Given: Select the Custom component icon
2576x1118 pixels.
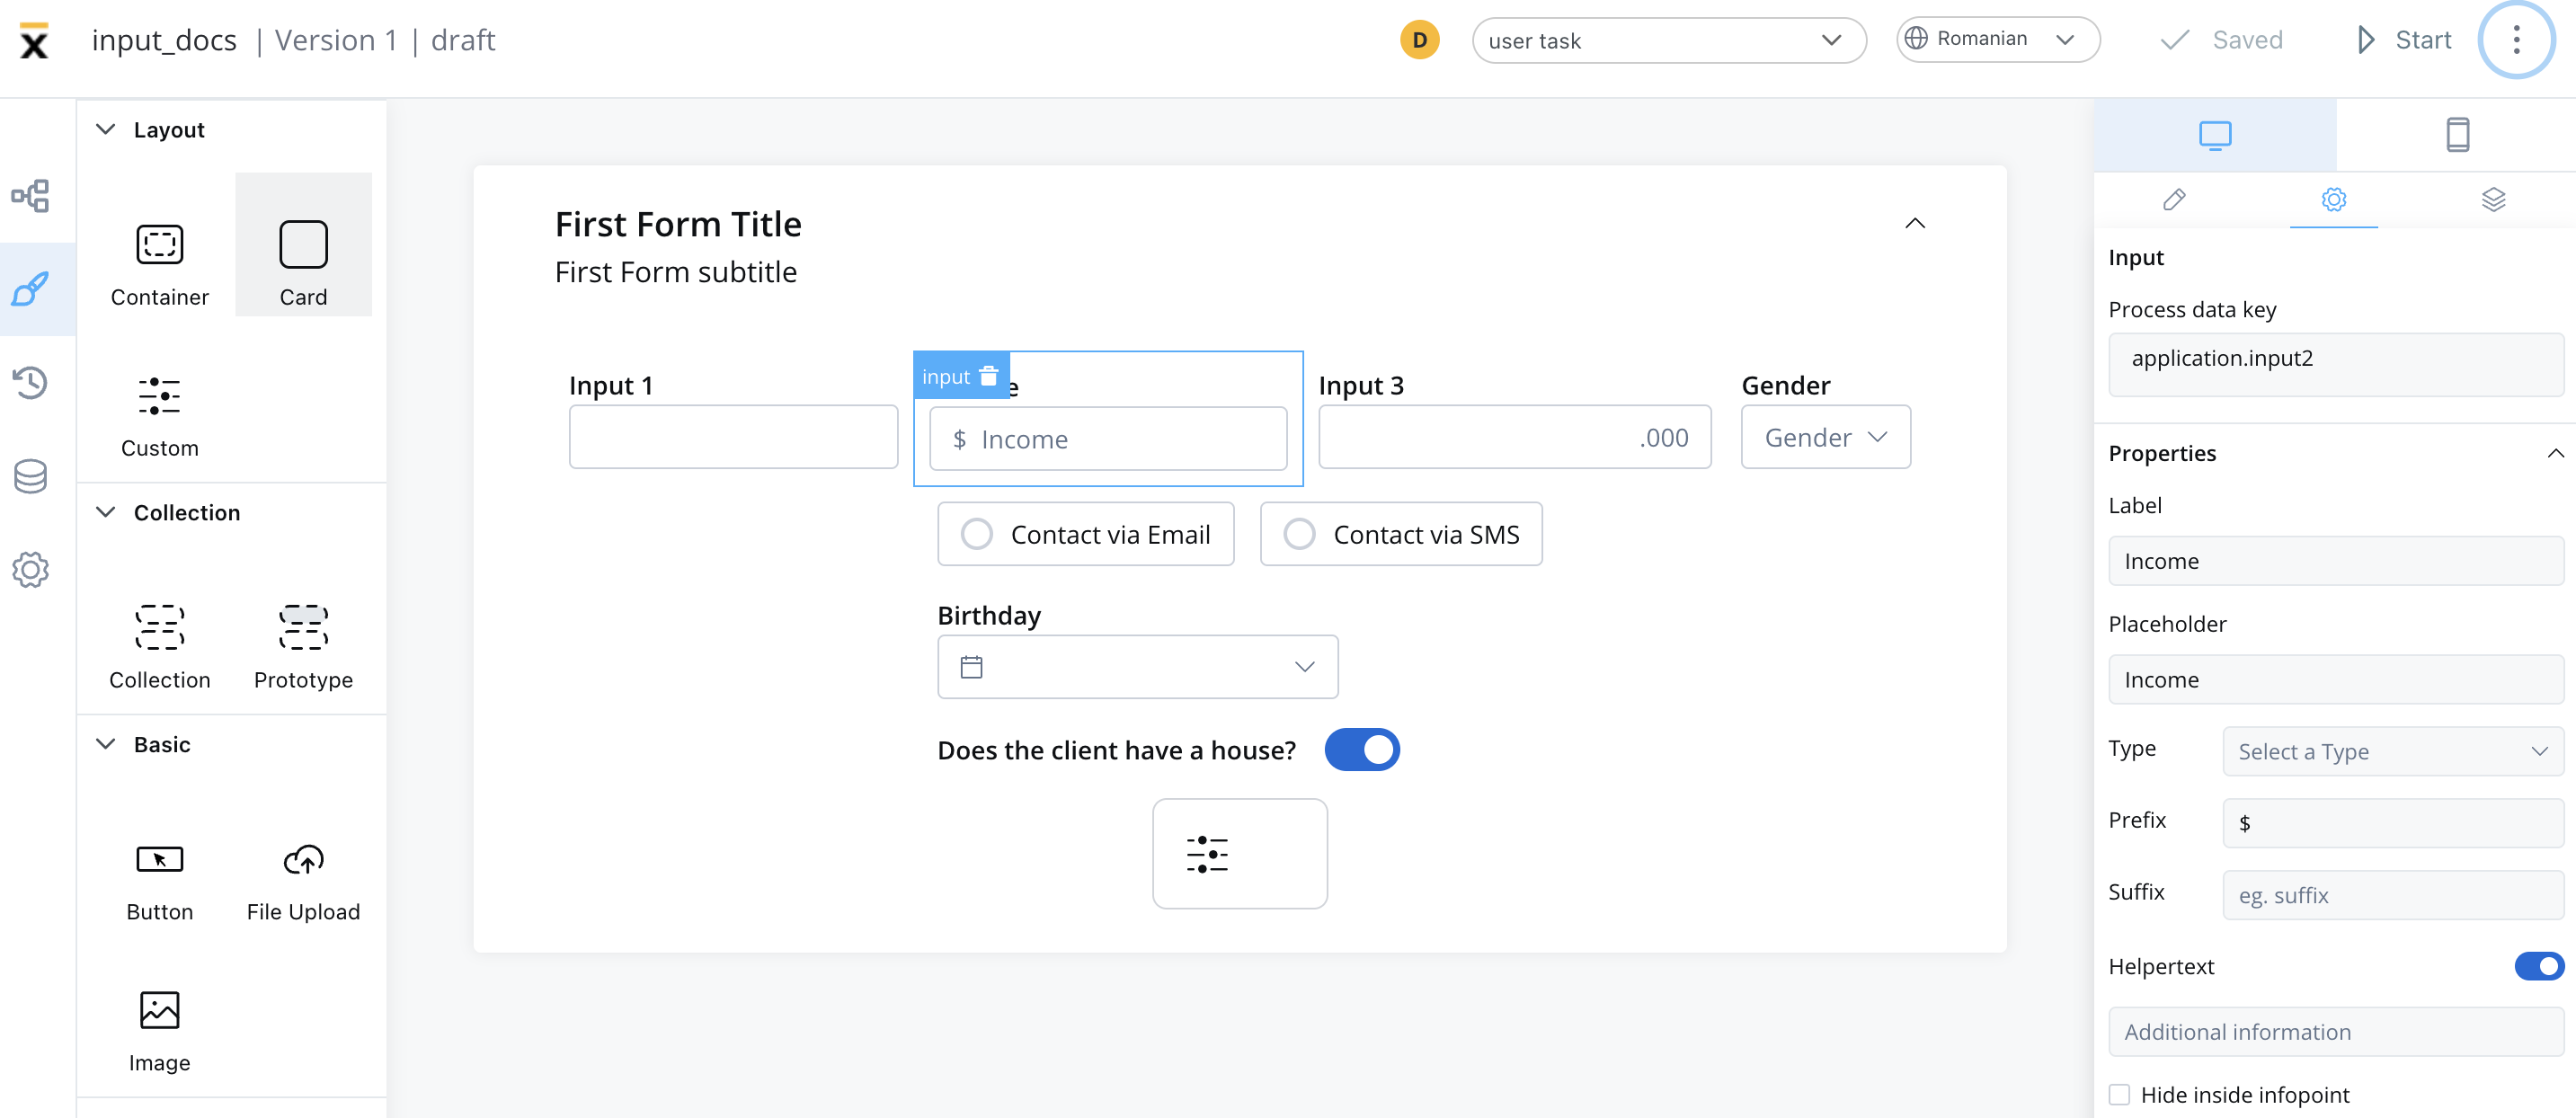Looking at the screenshot, I should point(159,396).
